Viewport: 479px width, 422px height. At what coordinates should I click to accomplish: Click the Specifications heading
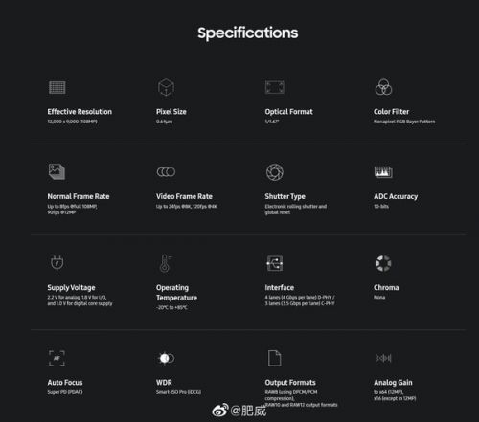tap(248, 33)
